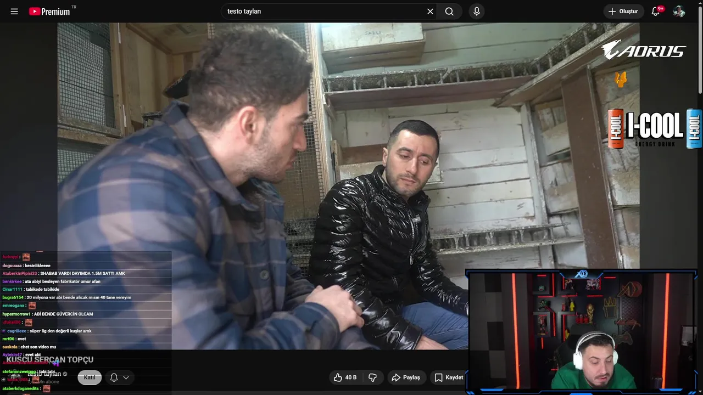Open the account avatar menu
The image size is (703, 395).
point(679,12)
